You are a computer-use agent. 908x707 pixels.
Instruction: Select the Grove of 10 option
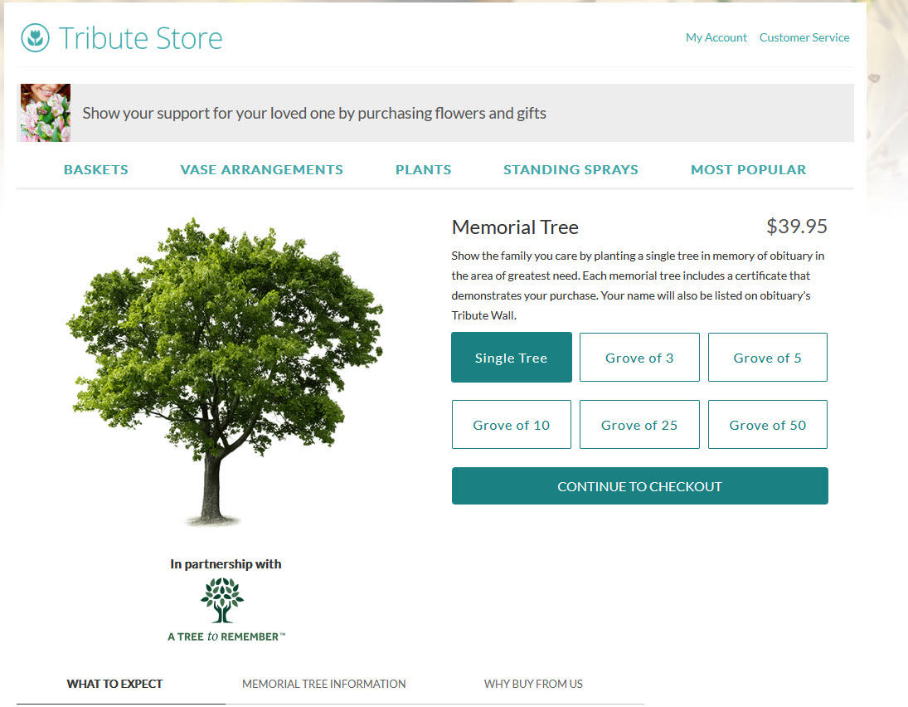point(511,424)
